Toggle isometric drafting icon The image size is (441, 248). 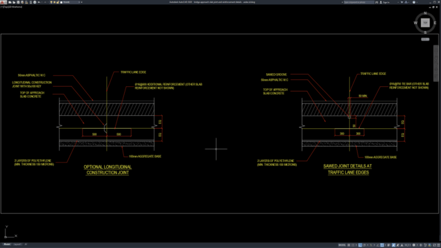click(x=371, y=245)
